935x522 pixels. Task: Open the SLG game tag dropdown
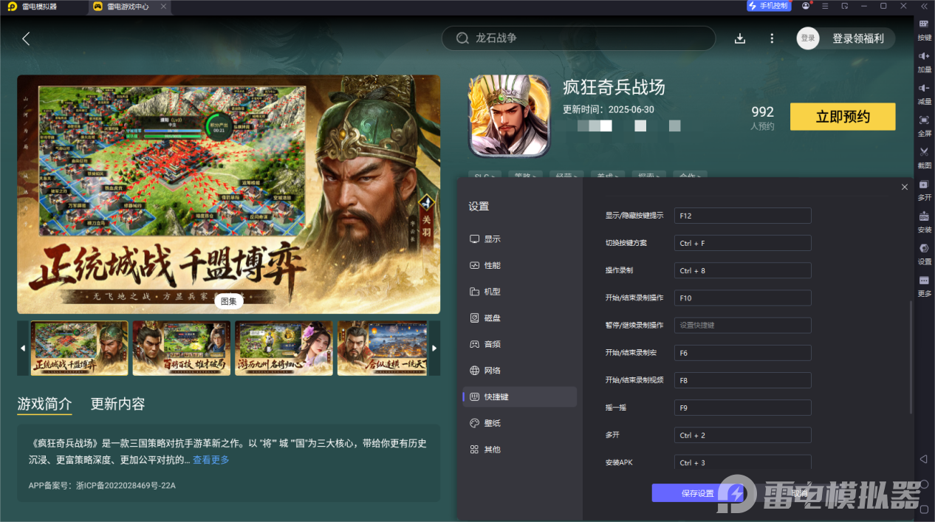click(x=484, y=176)
